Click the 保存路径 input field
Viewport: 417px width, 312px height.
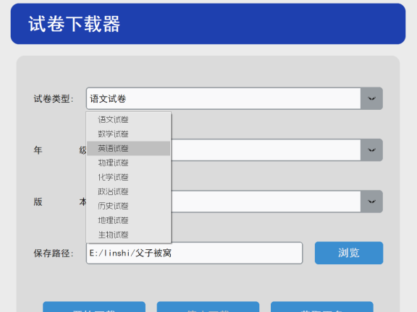coord(195,253)
